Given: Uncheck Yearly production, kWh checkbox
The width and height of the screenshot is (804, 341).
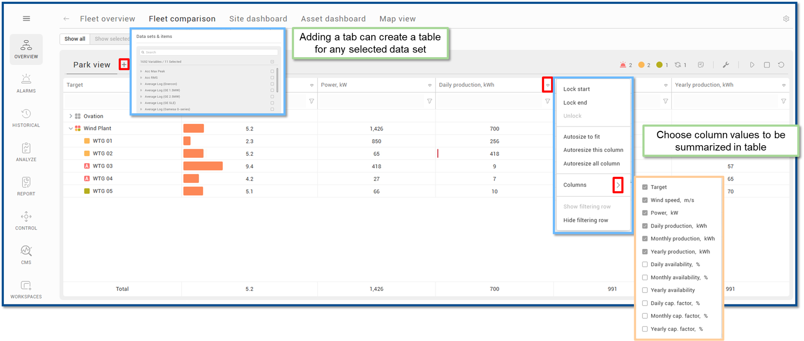Looking at the screenshot, I should (645, 252).
